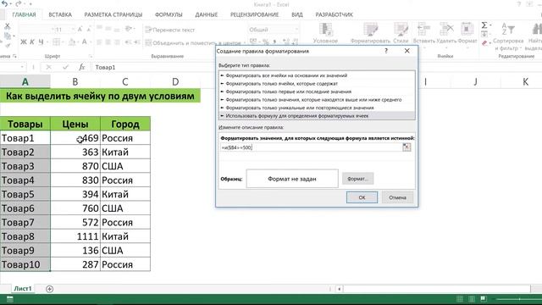The height and width of the screenshot is (305, 542).
Task: Click the formula input field in dialog
Action: [x=311, y=147]
